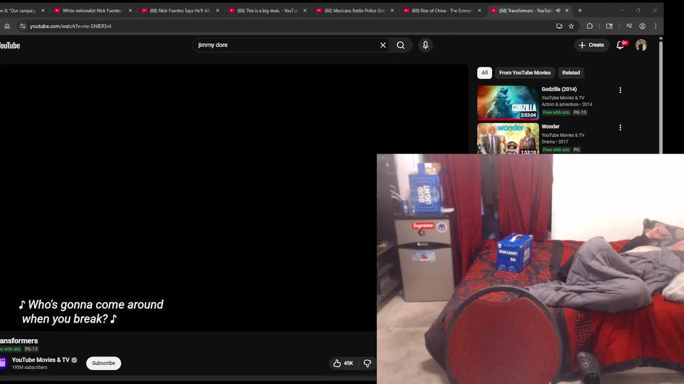Mute the Transformers tab audio icon
The height and width of the screenshot is (384, 684).
click(x=558, y=11)
